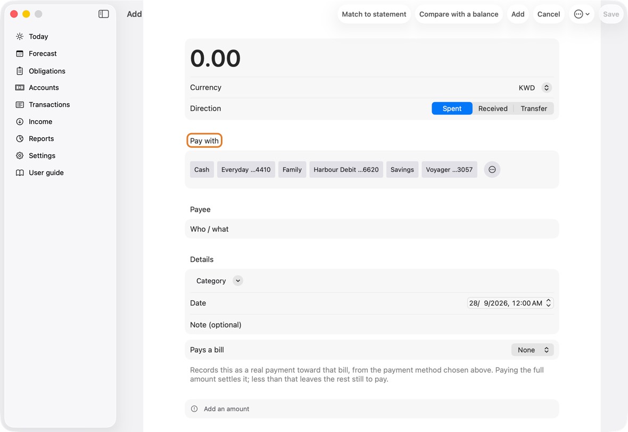Open the Settings label in the sidebar
This screenshot has height=432, width=628.
tap(42, 156)
